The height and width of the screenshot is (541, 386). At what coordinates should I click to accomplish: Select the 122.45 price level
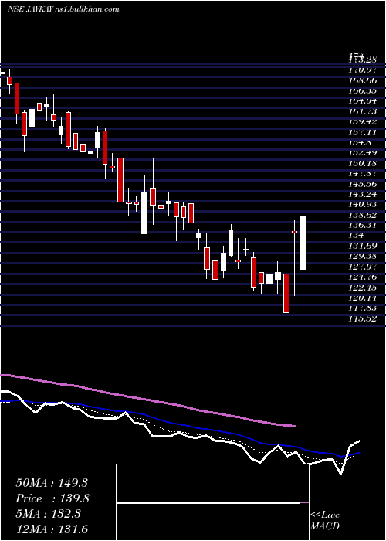pyautogui.click(x=363, y=288)
